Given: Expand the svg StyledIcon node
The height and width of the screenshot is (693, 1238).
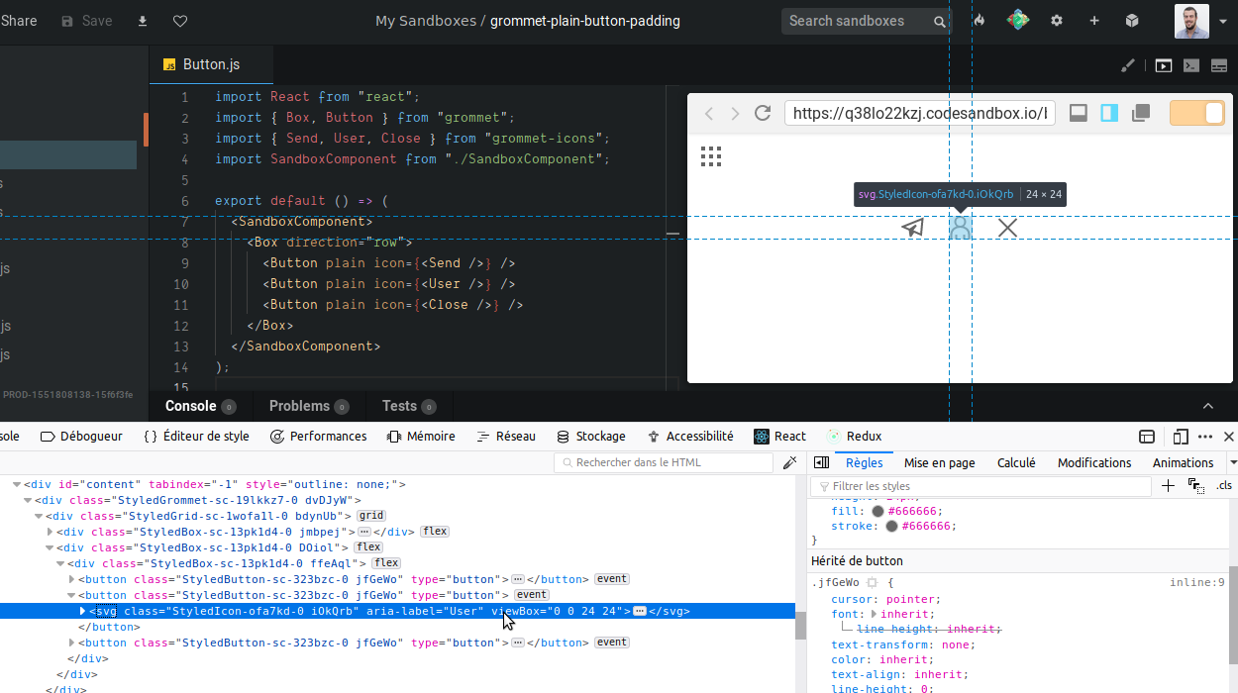Looking at the screenshot, I should click(83, 611).
